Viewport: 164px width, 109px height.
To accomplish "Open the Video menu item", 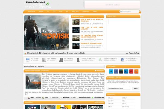I will pos(95,11).
